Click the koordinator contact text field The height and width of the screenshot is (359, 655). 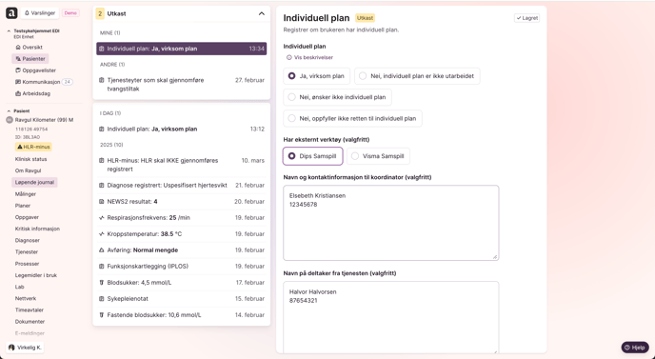pos(391,223)
